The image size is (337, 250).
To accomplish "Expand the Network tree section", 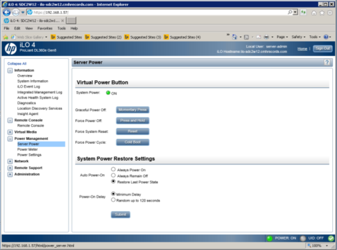I will point(10,161).
